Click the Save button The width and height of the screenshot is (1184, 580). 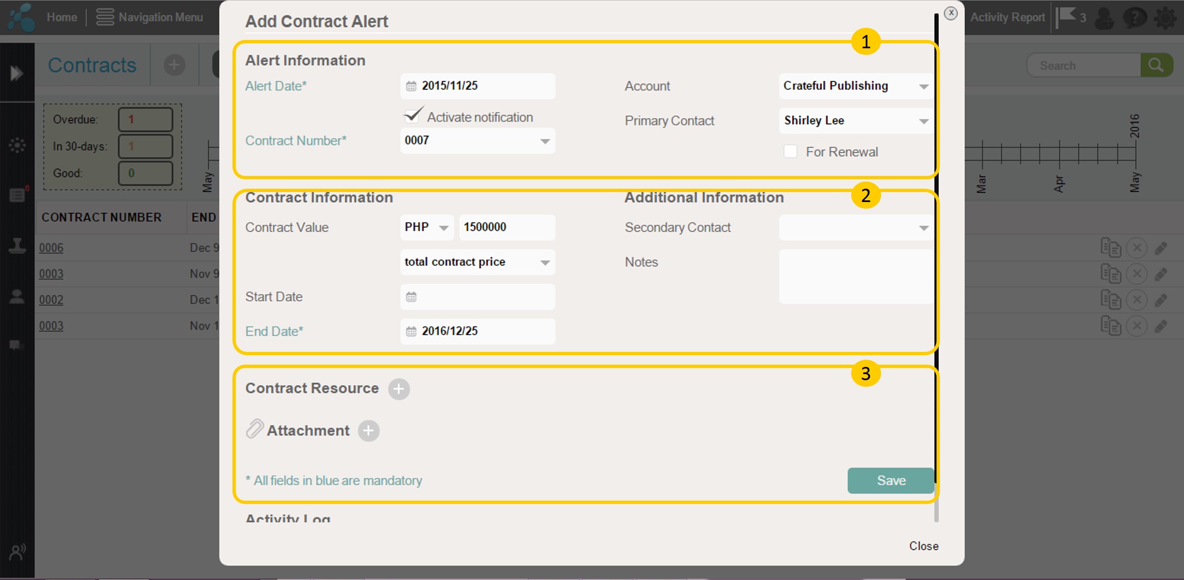pos(890,481)
